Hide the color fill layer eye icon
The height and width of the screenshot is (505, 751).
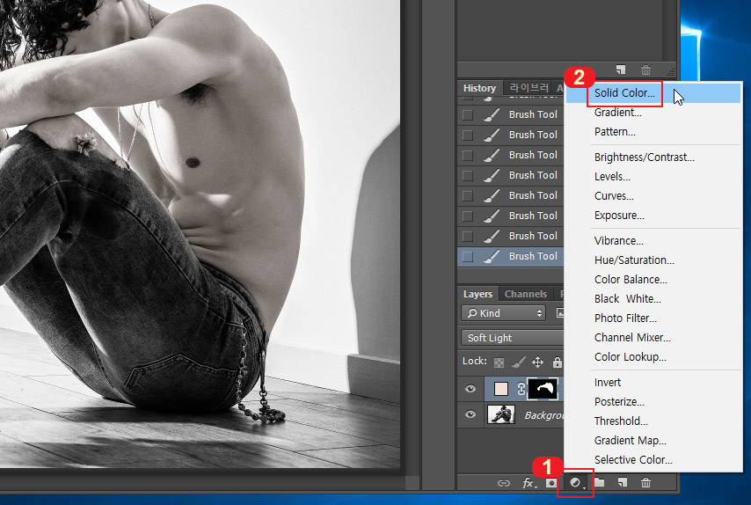470,389
